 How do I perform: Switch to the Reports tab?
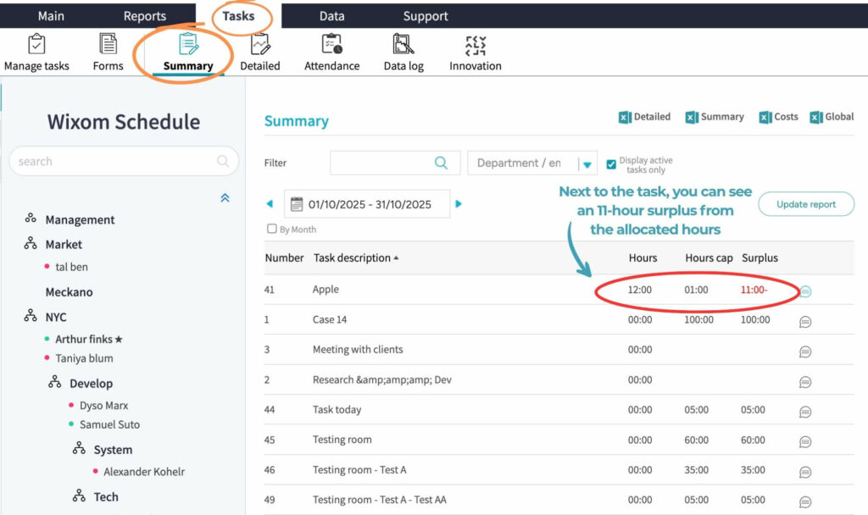click(145, 16)
